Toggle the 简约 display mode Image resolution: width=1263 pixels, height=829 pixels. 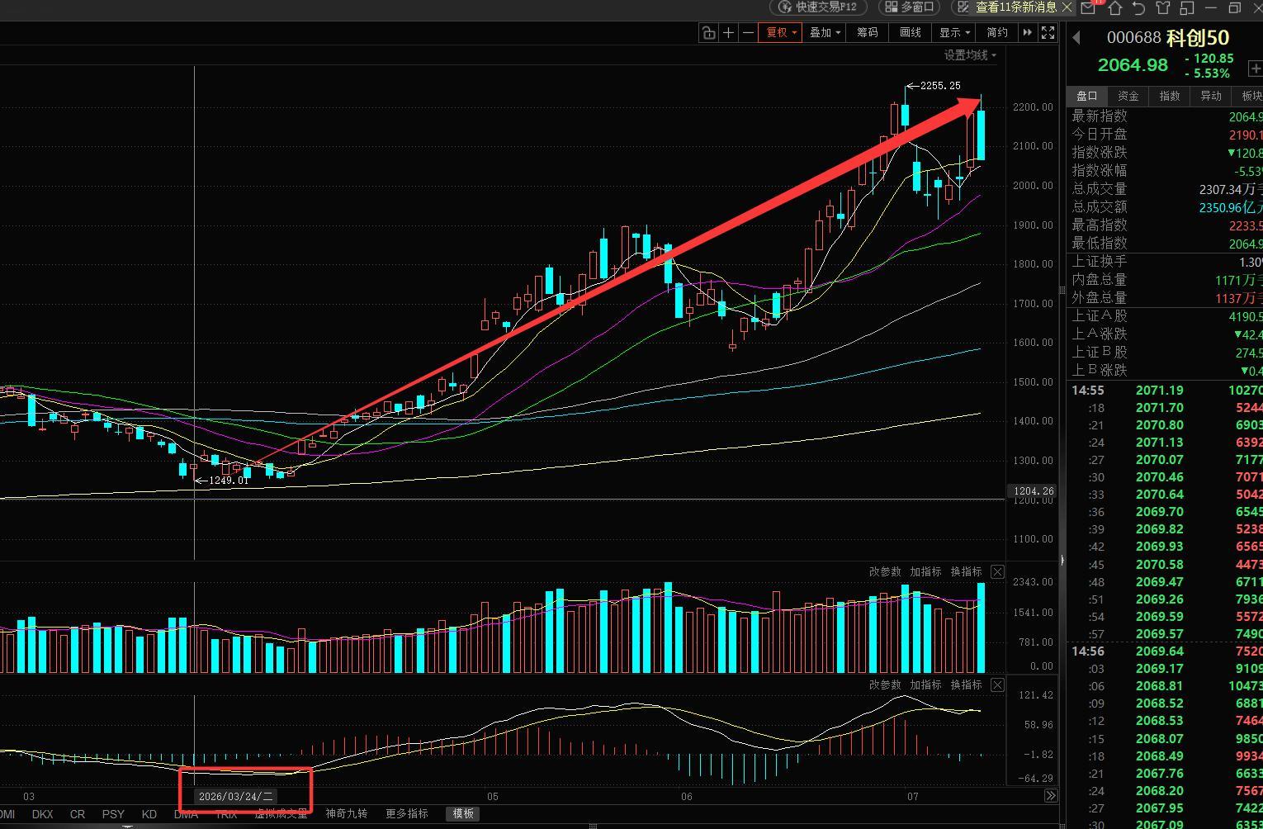pos(997,32)
